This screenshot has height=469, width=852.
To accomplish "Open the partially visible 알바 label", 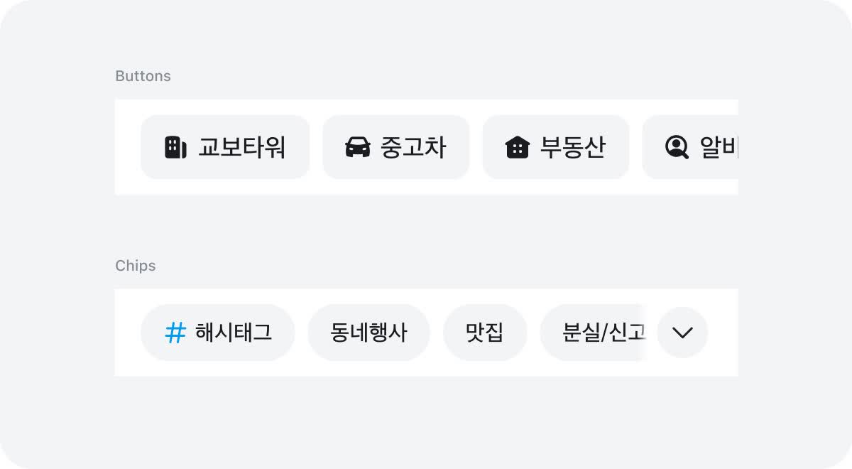I will coord(719,147).
